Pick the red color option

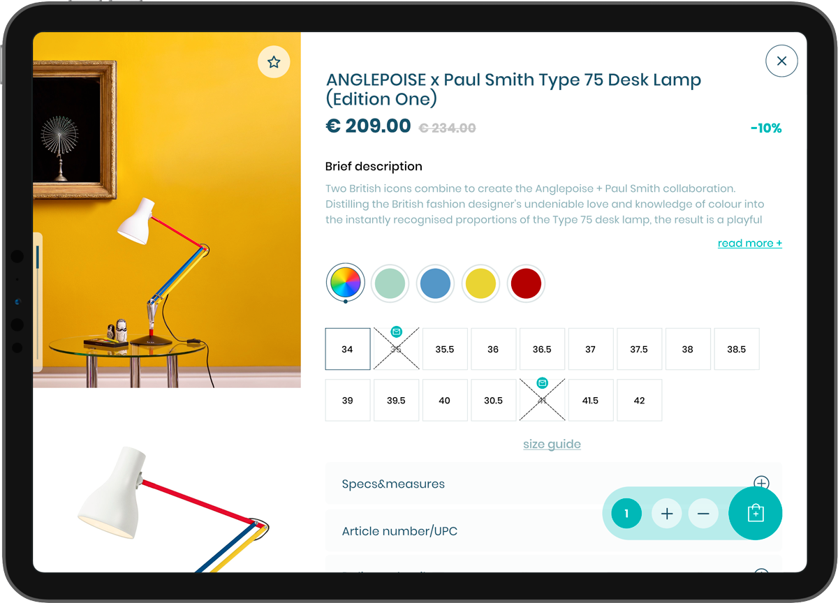pyautogui.click(x=526, y=284)
